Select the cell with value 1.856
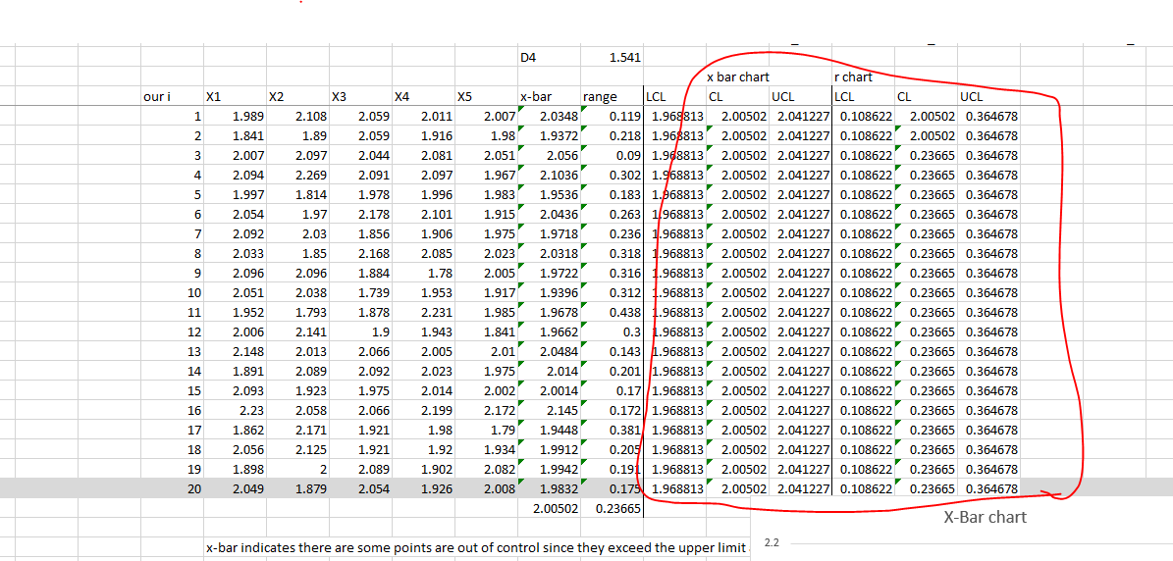1173x561 pixels. 360,233
